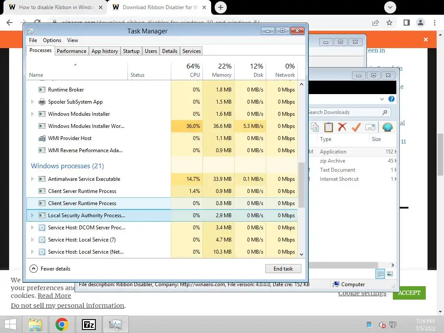The width and height of the screenshot is (444, 333).
Task: Sort processes by CPU column
Action: 187,70
